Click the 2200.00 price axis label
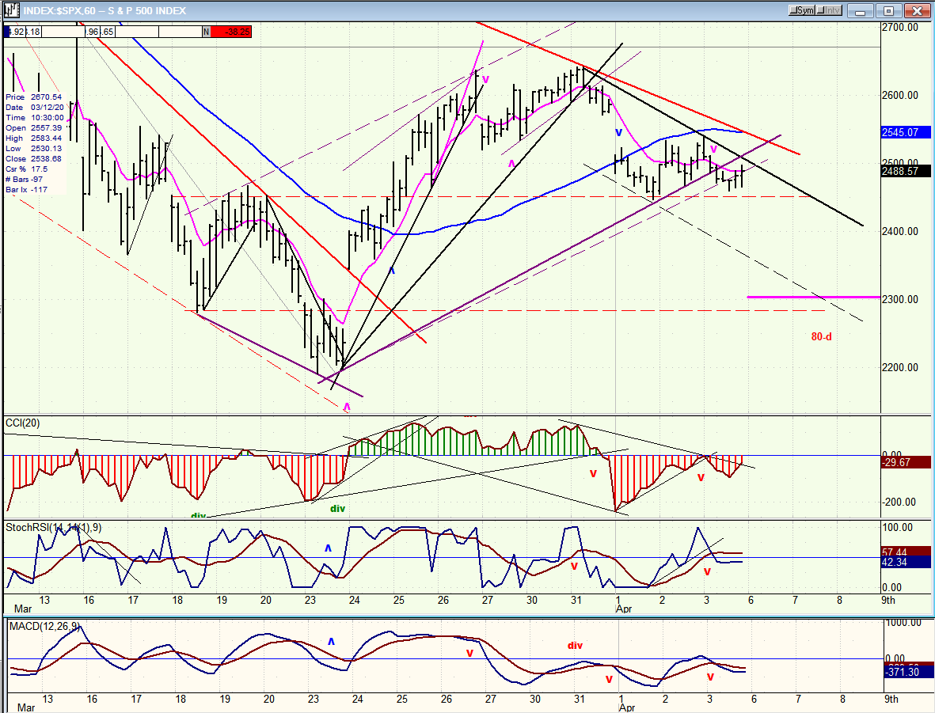Image resolution: width=935 pixels, height=713 pixels. [x=900, y=367]
